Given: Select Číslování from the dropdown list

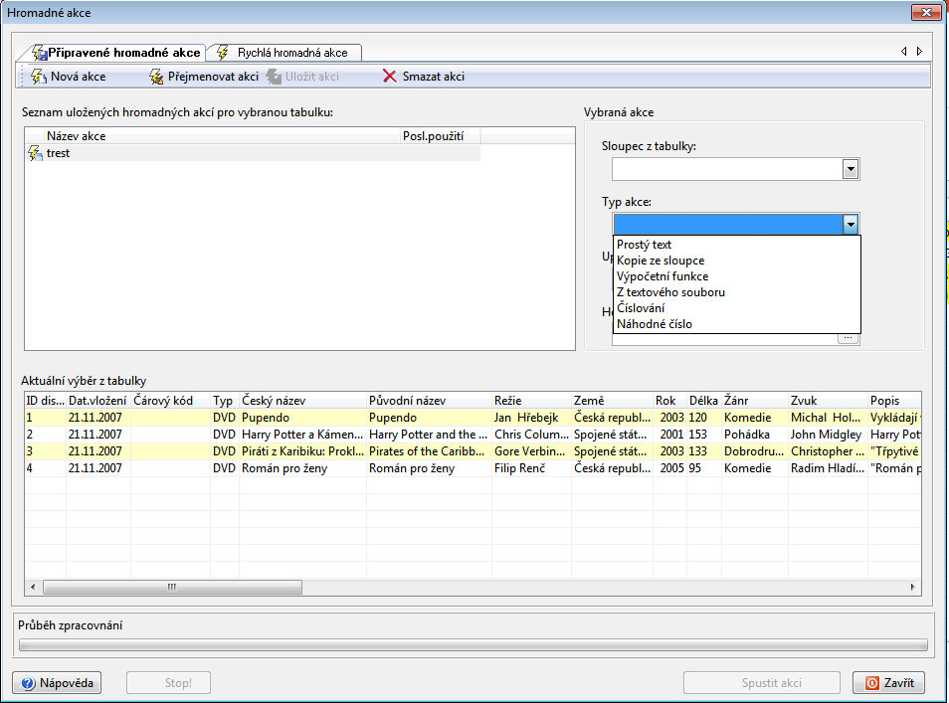Looking at the screenshot, I should pos(737,308).
